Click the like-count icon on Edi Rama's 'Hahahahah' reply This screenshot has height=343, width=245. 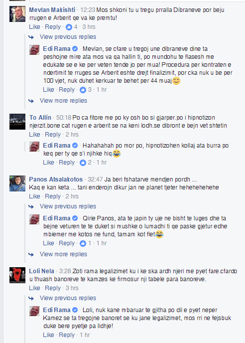83,163
